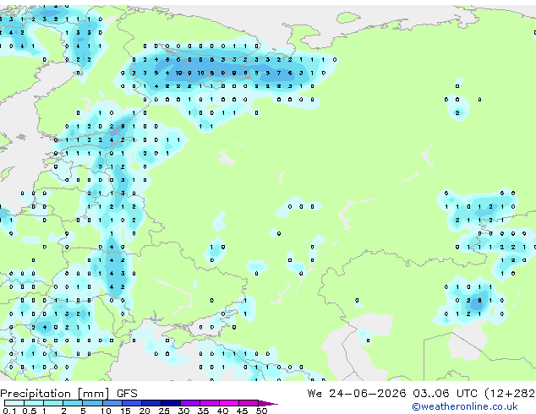Click the 35–40 mm violet legend box
Viewport: 536px width, 414px height.
[x=209, y=403]
